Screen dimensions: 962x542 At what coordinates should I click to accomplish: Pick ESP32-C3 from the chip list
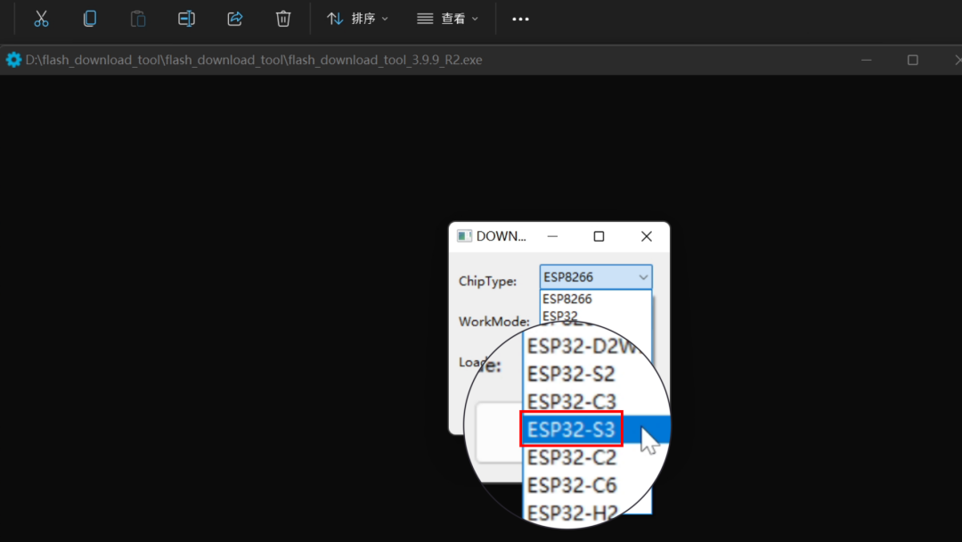(571, 401)
